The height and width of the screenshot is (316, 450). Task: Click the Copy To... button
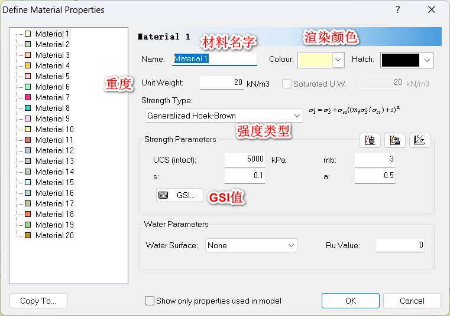click(38, 301)
